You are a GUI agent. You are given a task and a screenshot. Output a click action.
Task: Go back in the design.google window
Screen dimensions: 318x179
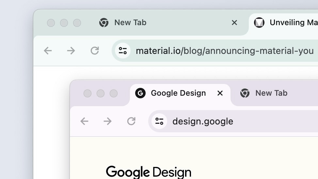85,121
